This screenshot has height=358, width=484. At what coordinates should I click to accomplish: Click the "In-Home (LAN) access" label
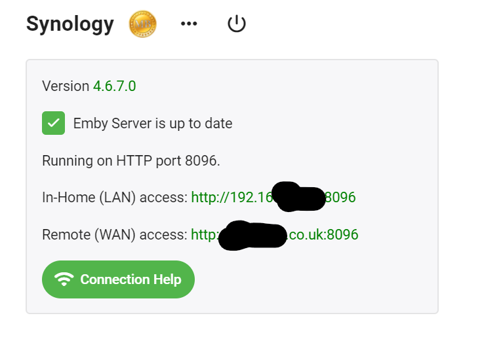[x=115, y=197]
